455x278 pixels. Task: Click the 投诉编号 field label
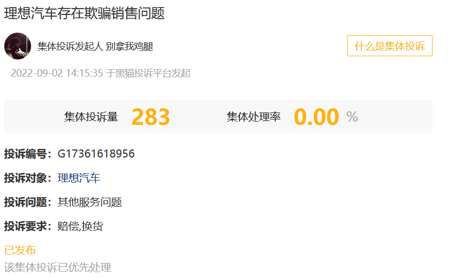(x=26, y=154)
